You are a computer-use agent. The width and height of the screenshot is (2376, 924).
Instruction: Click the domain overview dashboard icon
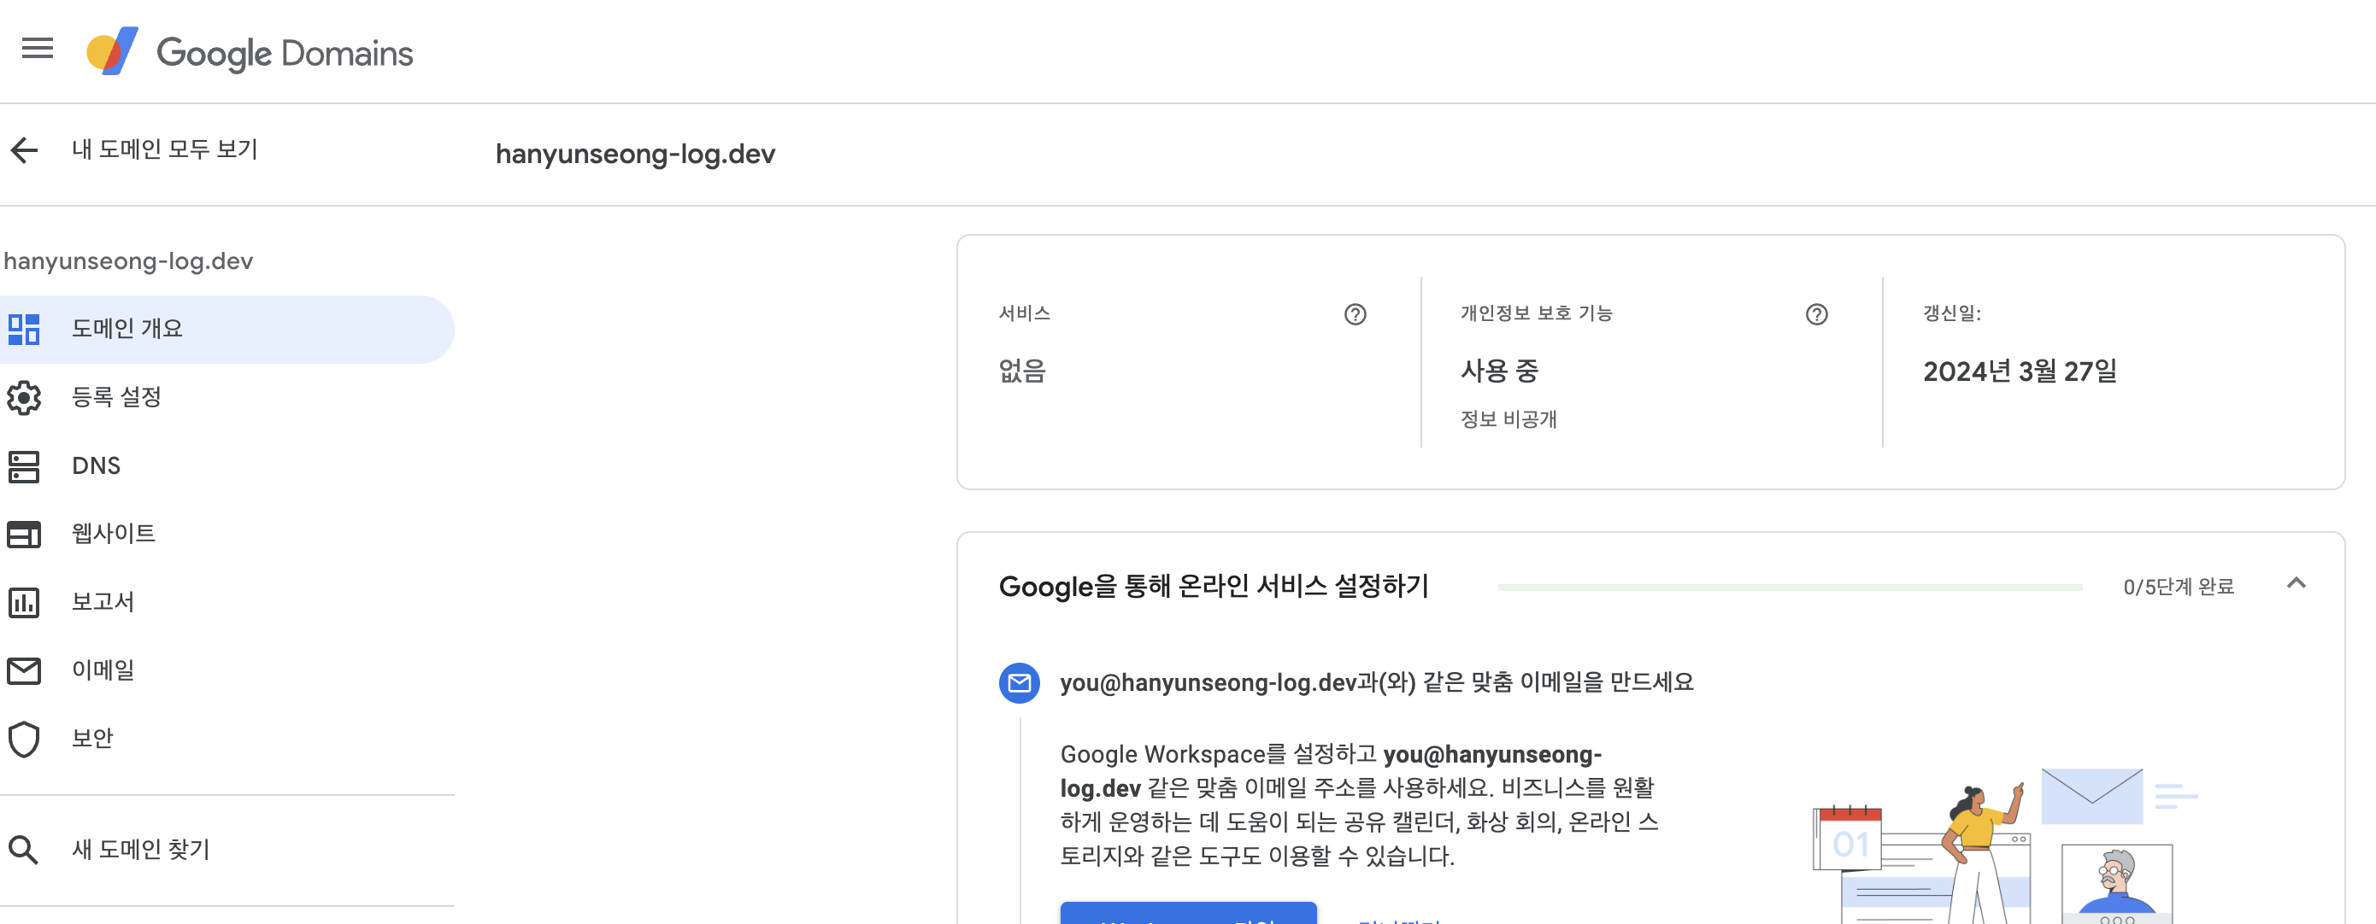24,329
